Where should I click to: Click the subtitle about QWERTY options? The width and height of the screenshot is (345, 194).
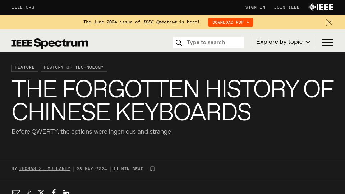click(91, 132)
